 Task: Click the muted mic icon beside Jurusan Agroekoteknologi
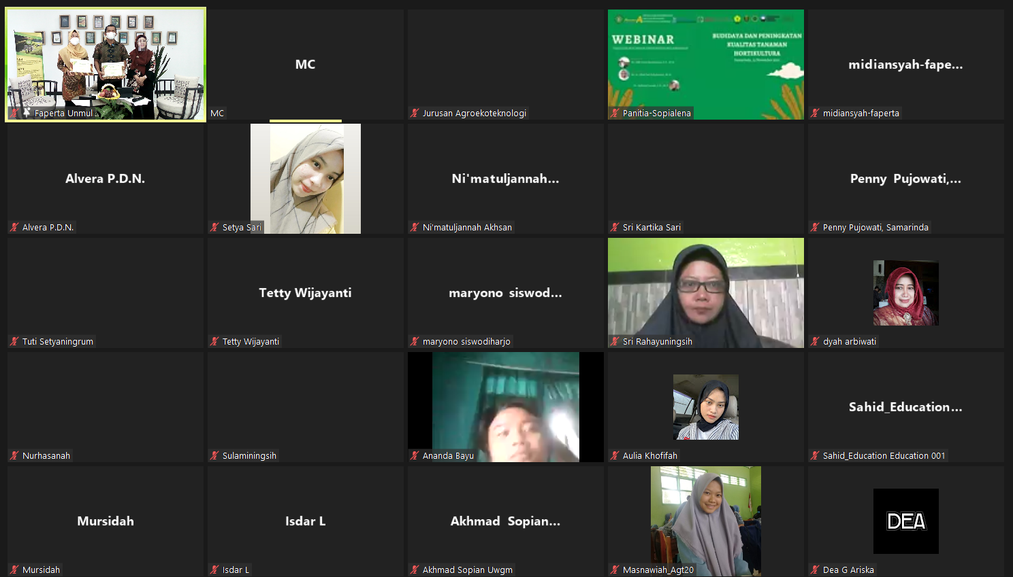click(415, 113)
